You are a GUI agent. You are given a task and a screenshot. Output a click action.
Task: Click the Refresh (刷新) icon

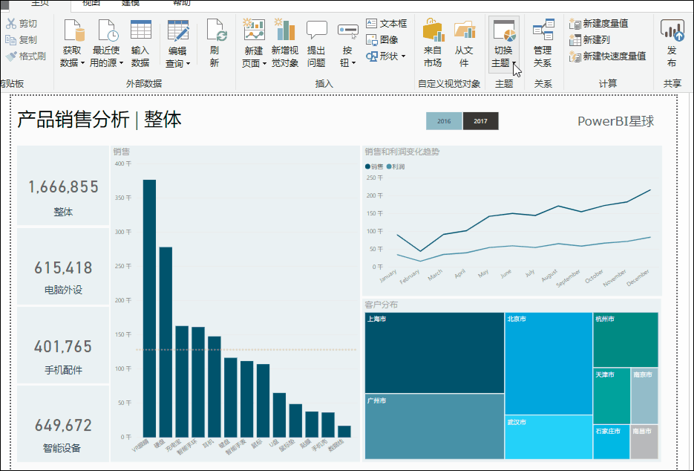click(x=217, y=30)
